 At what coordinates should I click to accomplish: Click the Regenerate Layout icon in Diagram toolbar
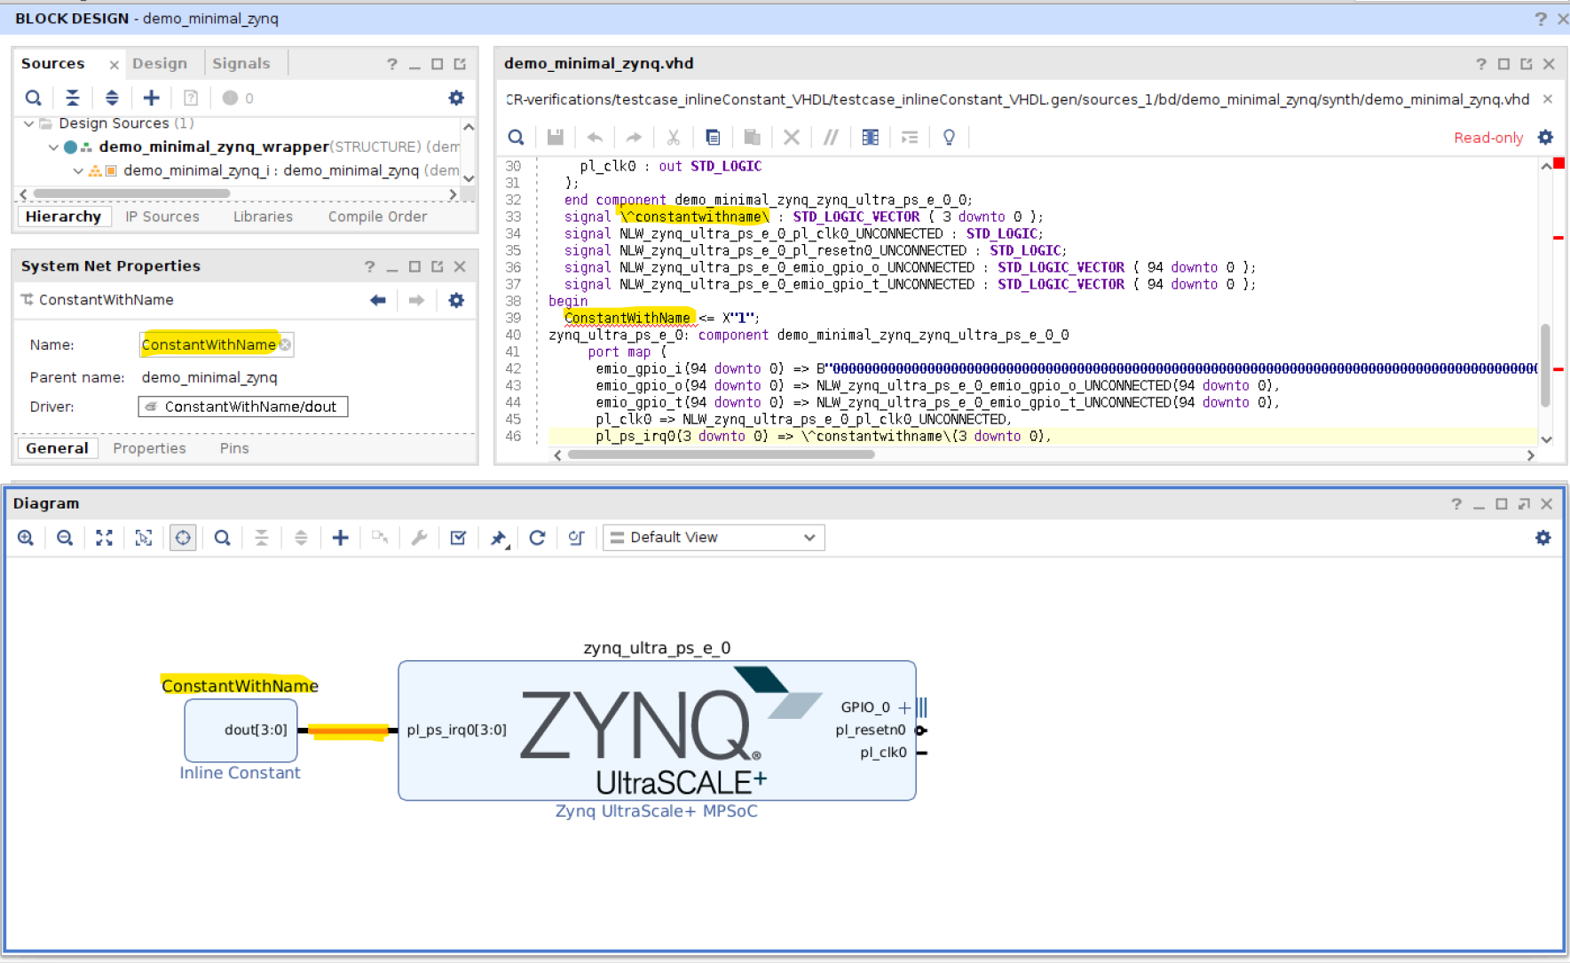537,538
